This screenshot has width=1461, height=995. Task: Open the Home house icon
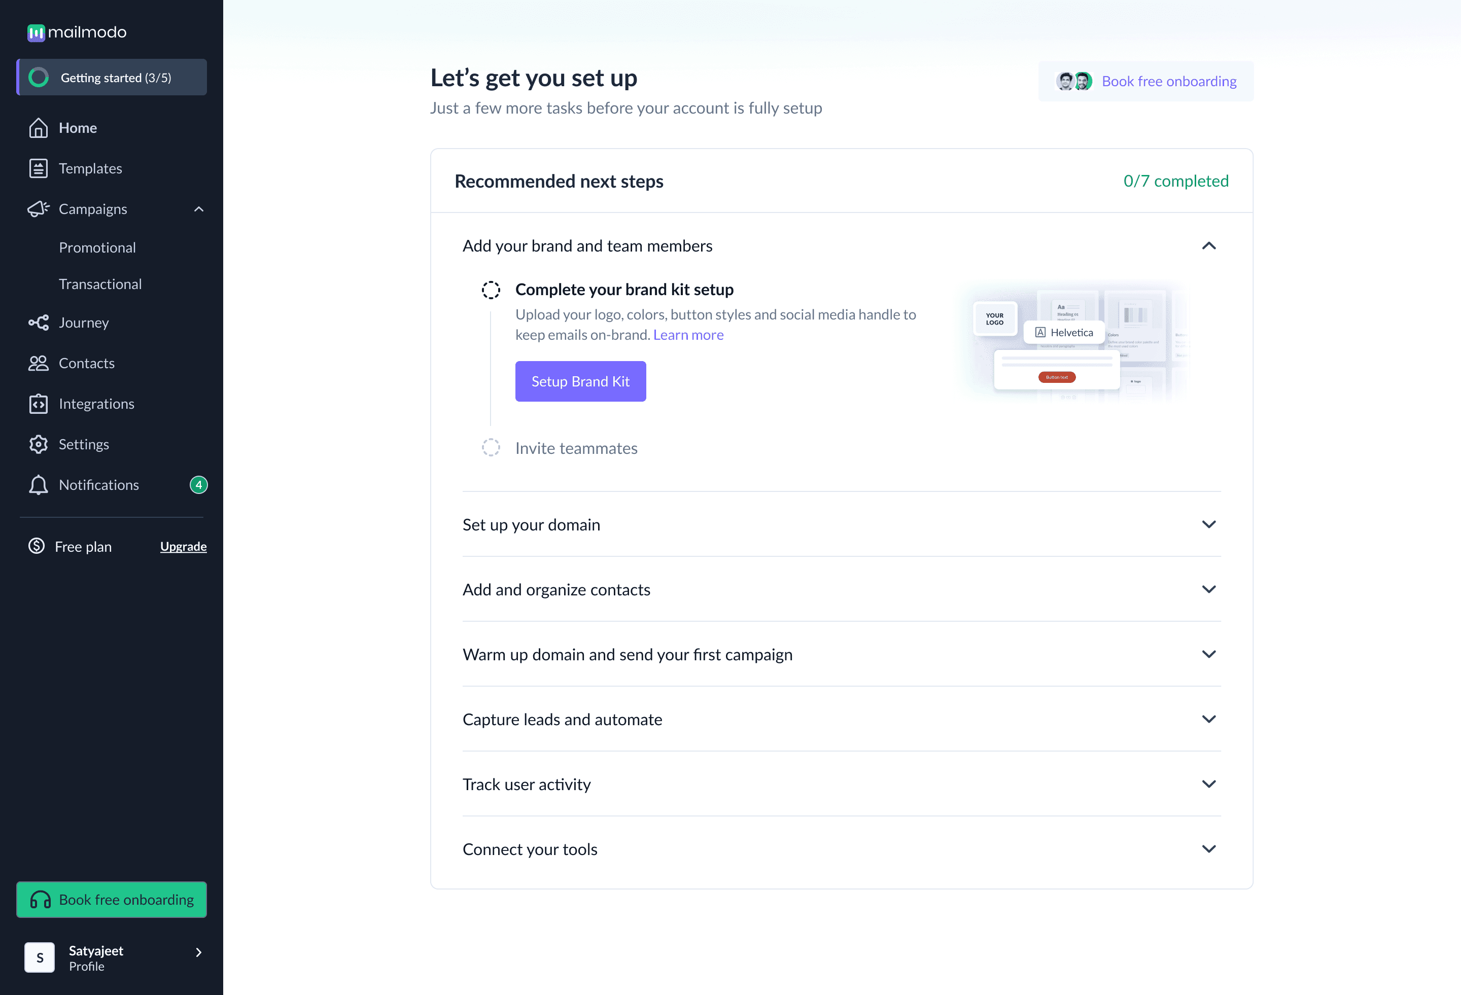(39, 128)
